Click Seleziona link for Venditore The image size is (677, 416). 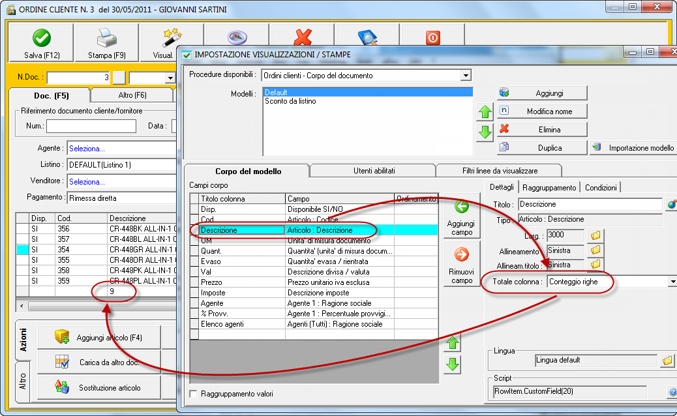tap(87, 182)
